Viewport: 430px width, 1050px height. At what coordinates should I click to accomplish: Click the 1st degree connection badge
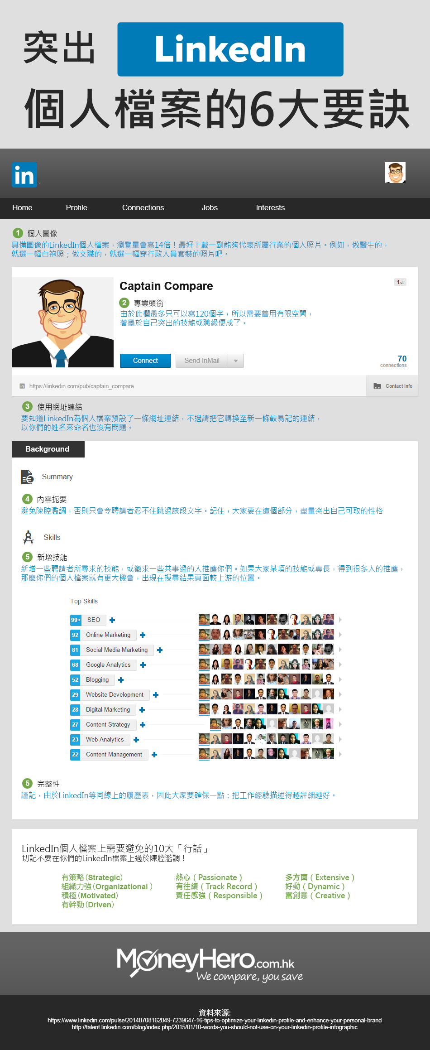tap(400, 282)
